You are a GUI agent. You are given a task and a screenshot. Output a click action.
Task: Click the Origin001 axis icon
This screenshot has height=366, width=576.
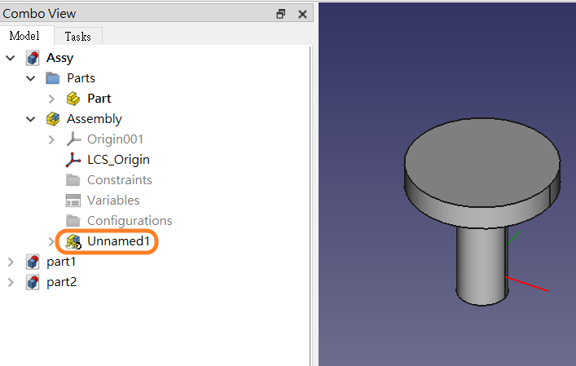coord(73,139)
